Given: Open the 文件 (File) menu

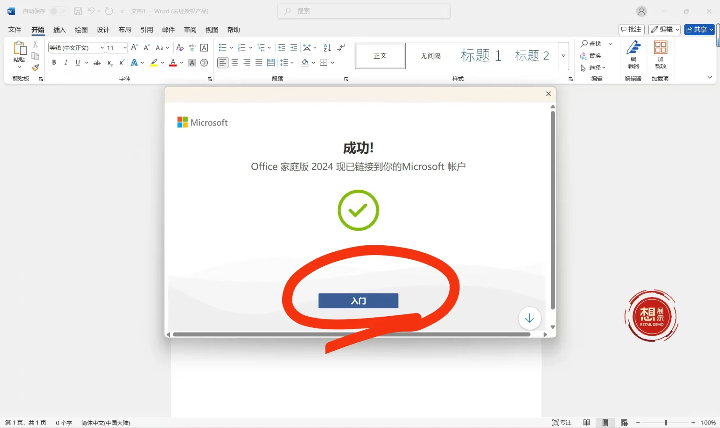Looking at the screenshot, I should point(15,30).
